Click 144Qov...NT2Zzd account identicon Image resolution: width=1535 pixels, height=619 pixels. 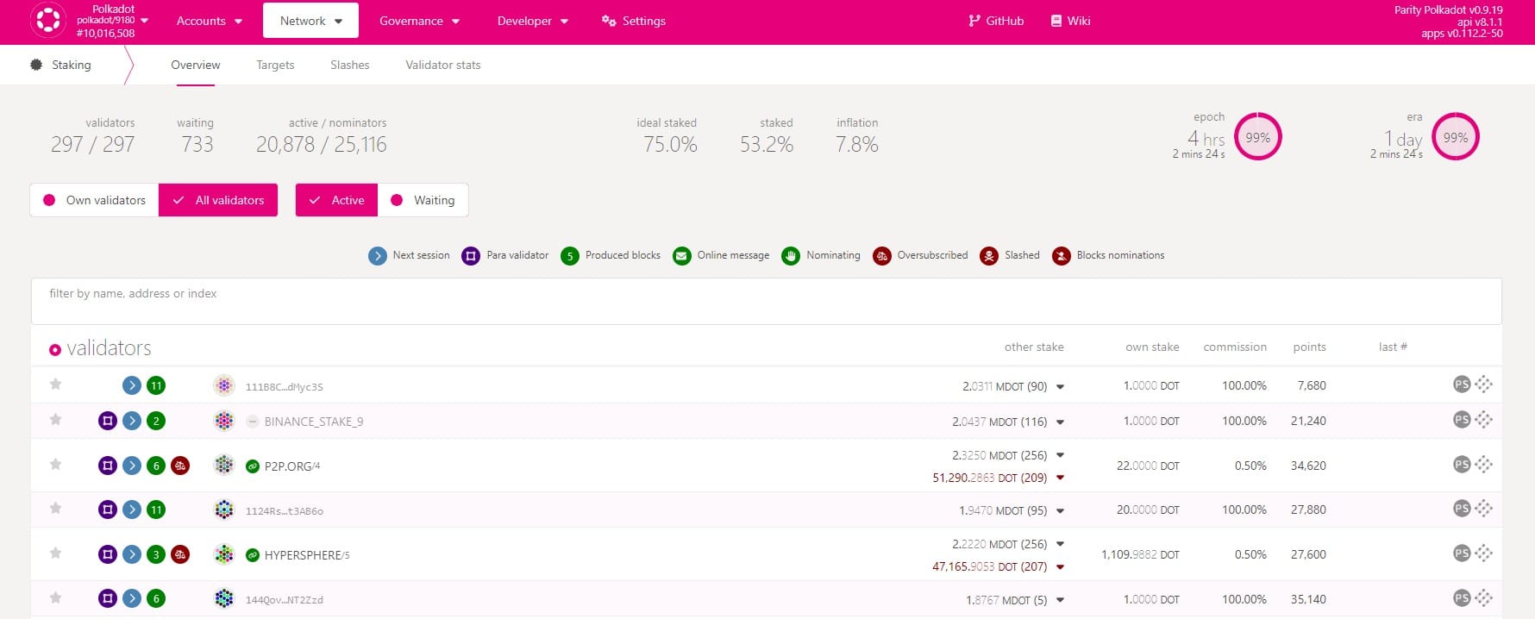(x=224, y=598)
